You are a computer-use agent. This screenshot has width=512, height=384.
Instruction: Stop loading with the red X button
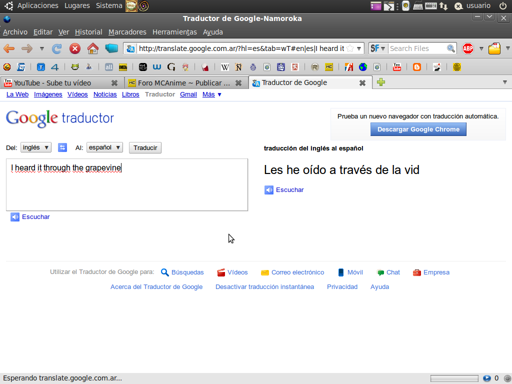pyautogui.click(x=75, y=48)
